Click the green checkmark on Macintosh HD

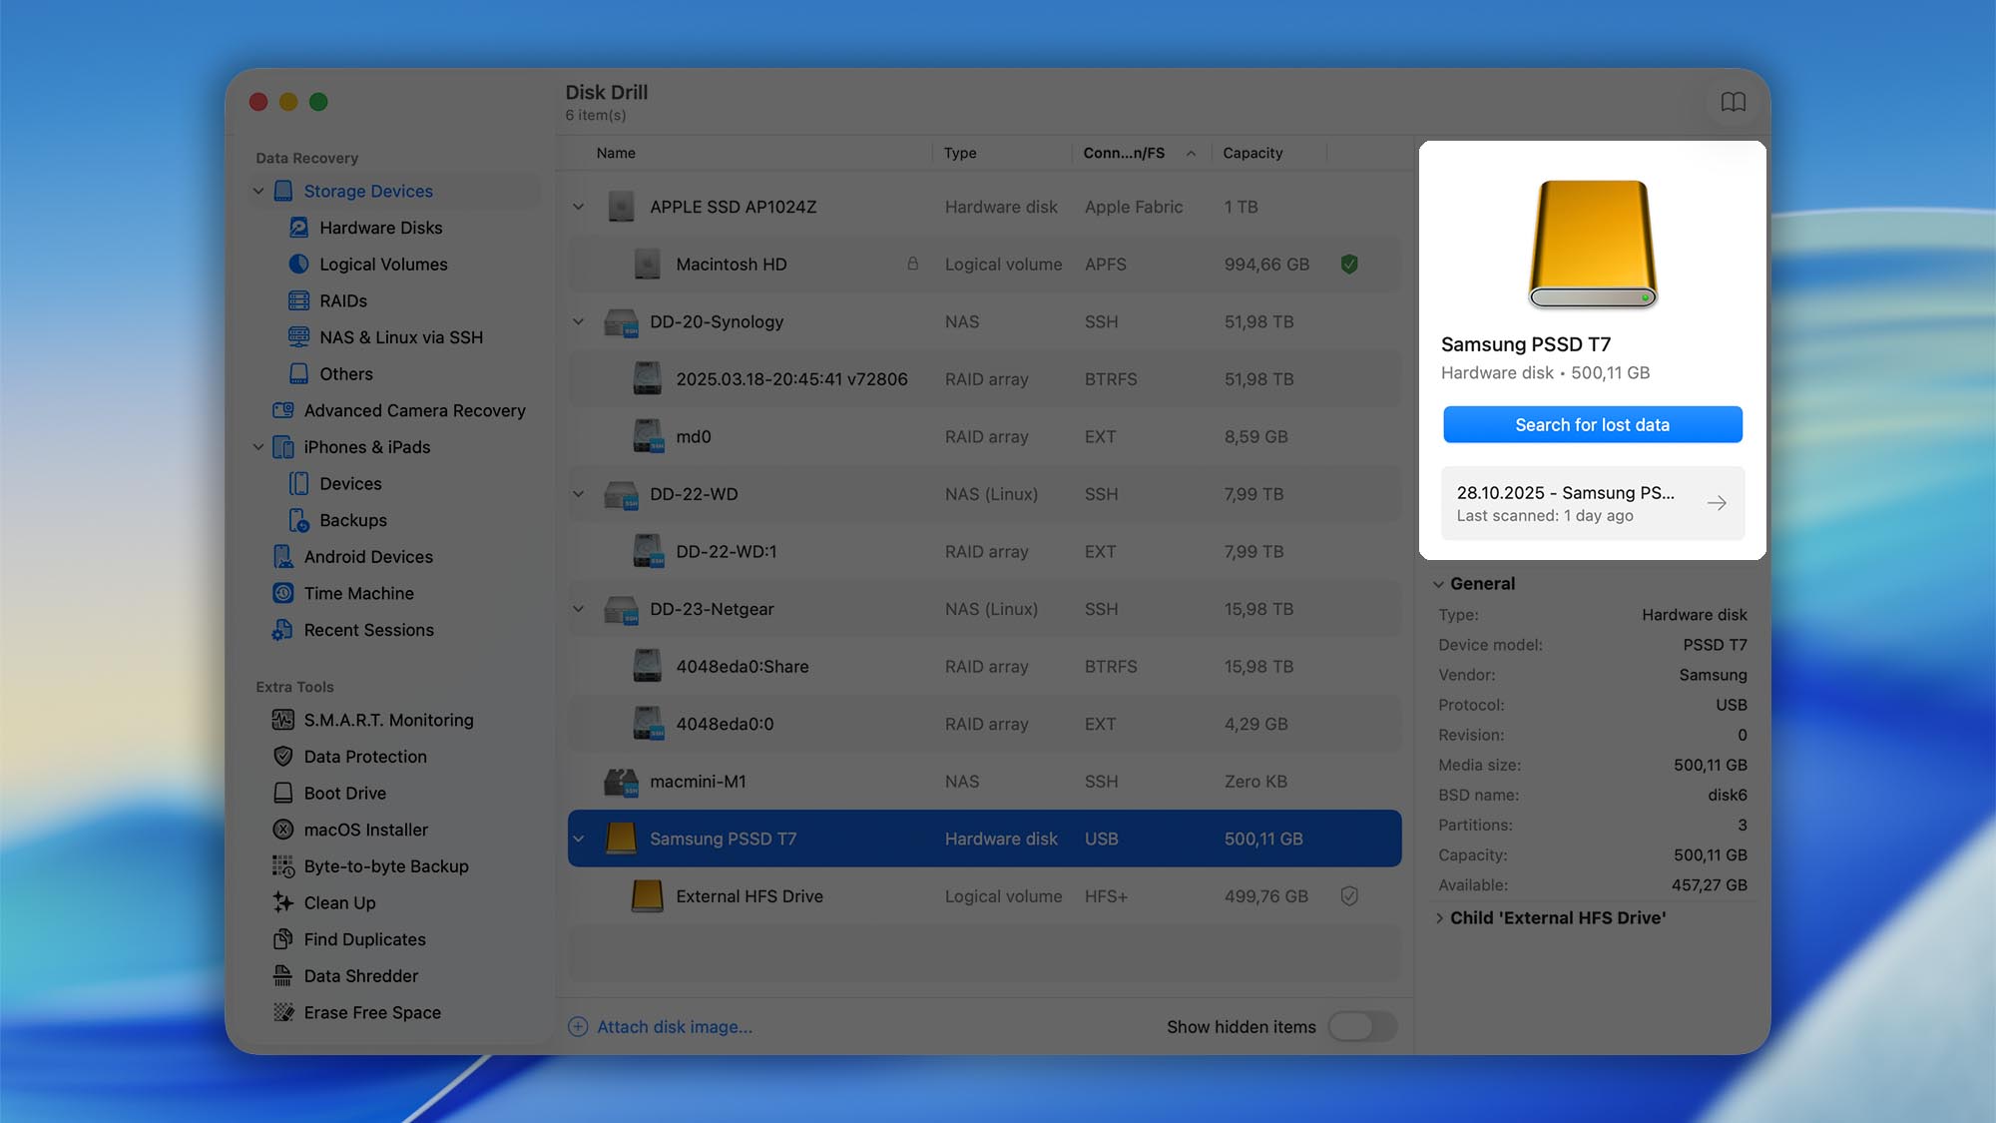pyautogui.click(x=1348, y=264)
